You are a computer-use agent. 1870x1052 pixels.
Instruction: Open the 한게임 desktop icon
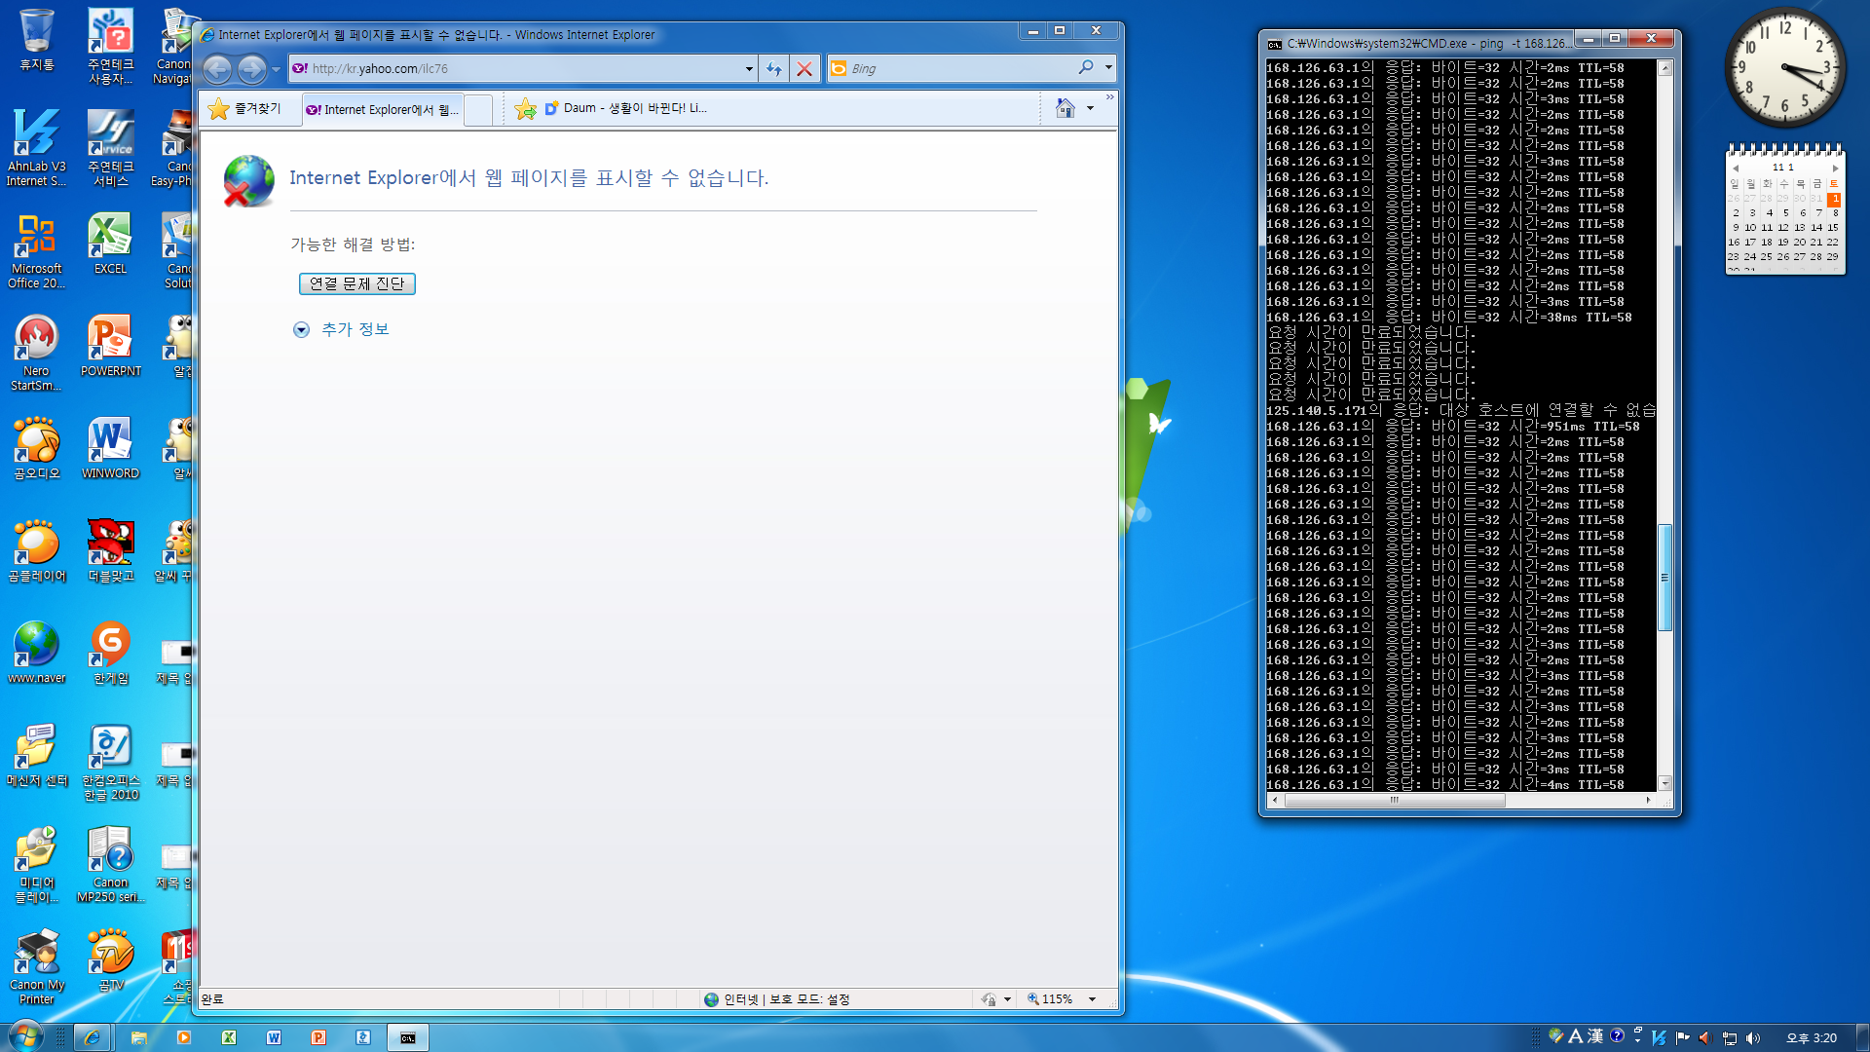[x=110, y=654]
